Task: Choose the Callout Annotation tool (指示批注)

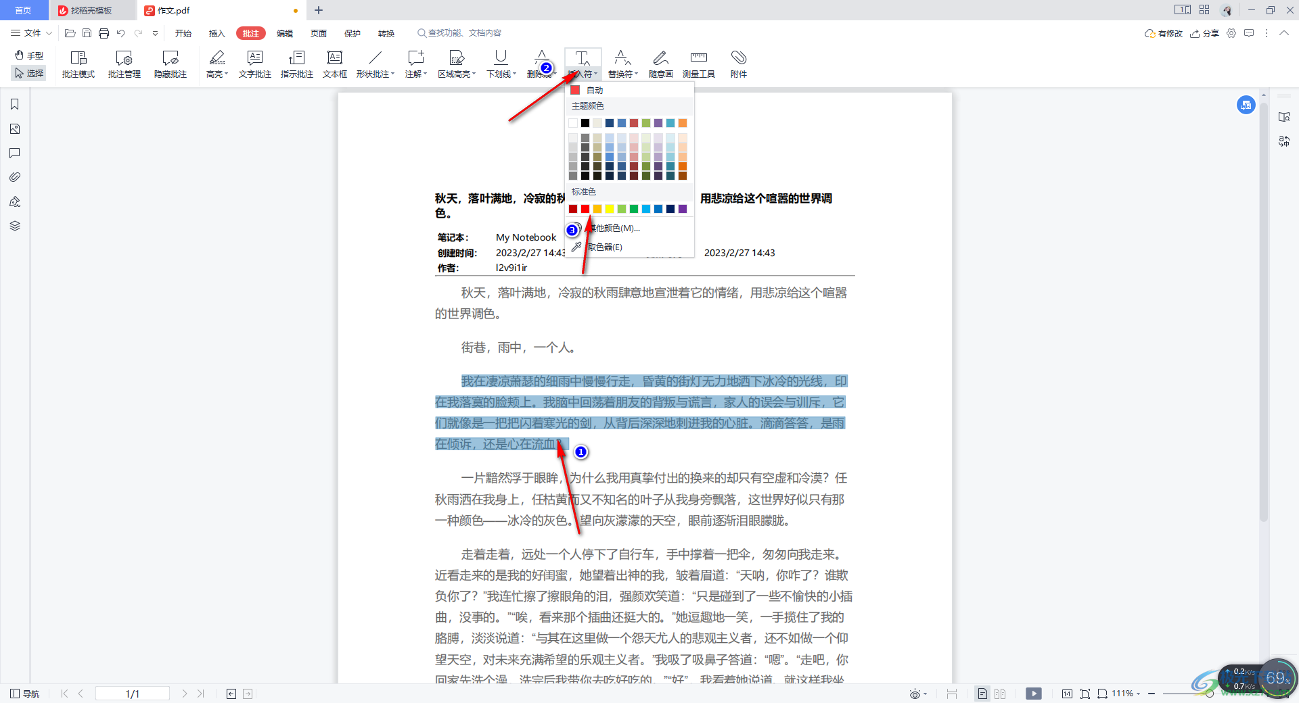Action: (x=297, y=64)
